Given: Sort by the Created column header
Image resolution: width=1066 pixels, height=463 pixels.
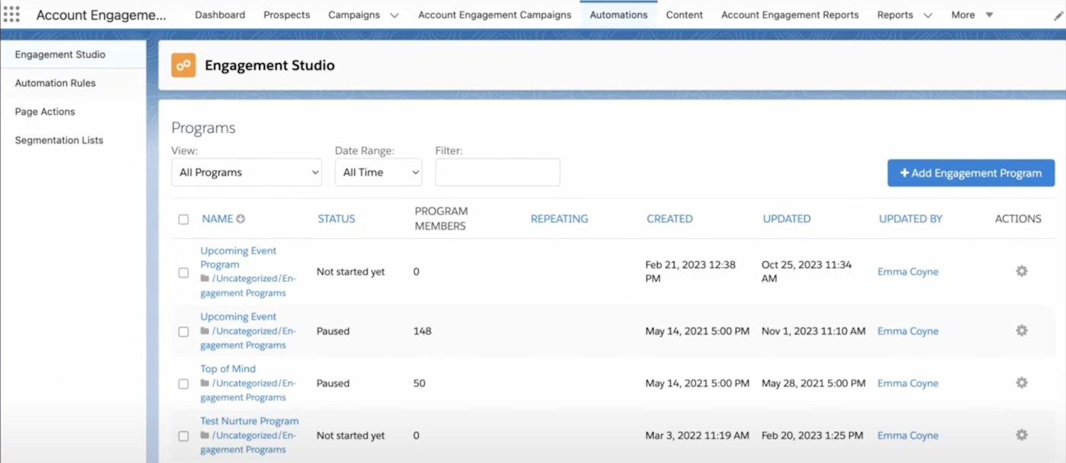Looking at the screenshot, I should coord(670,219).
